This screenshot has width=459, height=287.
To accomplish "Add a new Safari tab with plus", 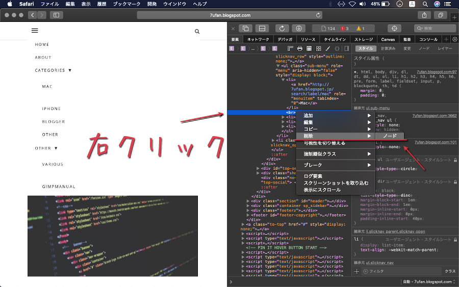I will [454, 17].
